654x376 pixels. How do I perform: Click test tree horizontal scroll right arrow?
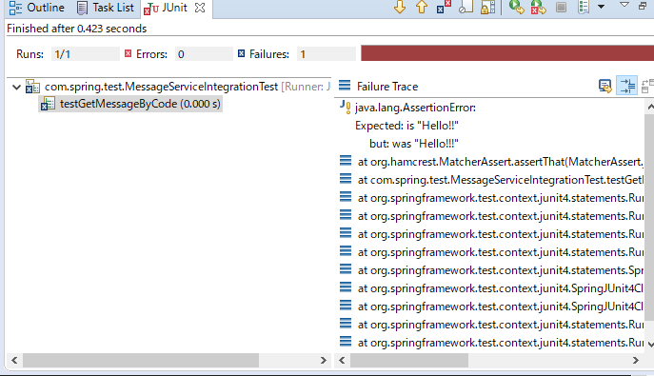tap(324, 360)
